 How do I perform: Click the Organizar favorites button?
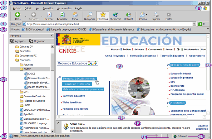pos(38,41)
